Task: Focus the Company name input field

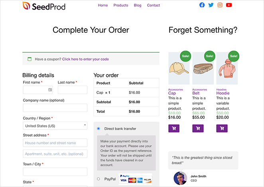Action: 55,108
